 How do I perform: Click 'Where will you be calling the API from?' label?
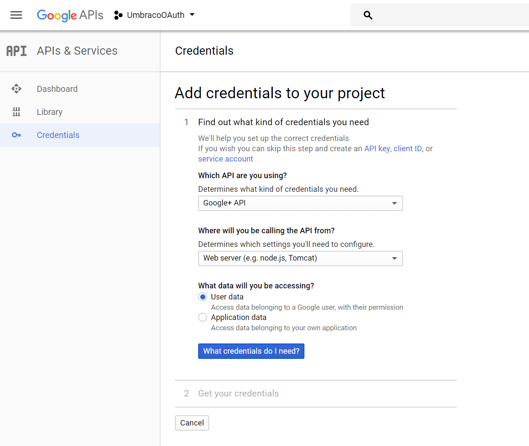[x=266, y=231]
